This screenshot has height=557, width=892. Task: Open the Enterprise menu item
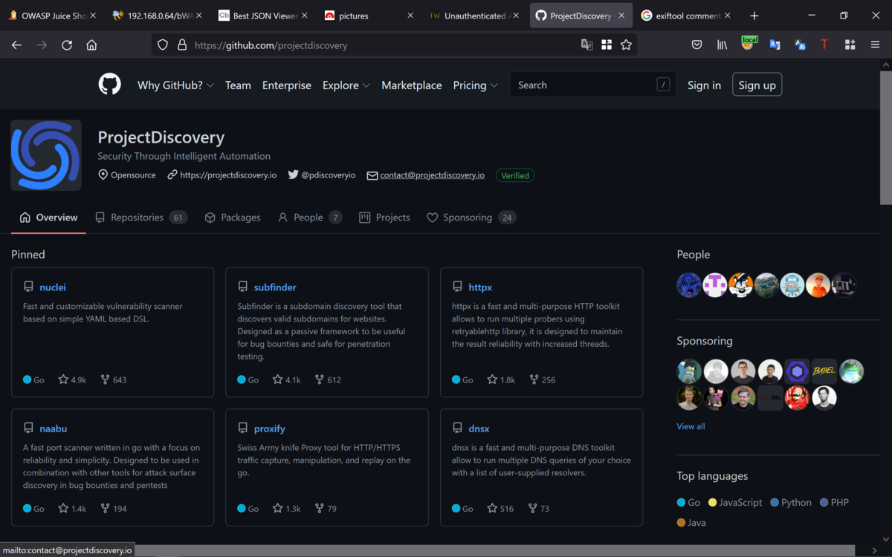287,85
